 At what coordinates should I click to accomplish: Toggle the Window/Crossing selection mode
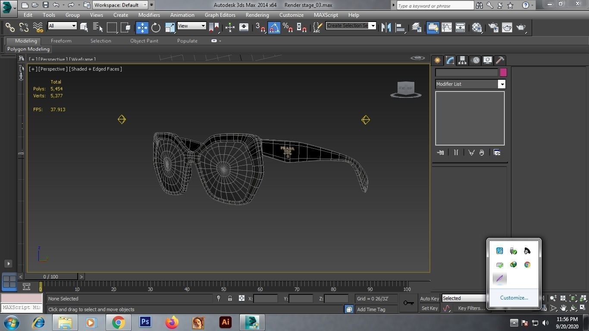pos(126,27)
